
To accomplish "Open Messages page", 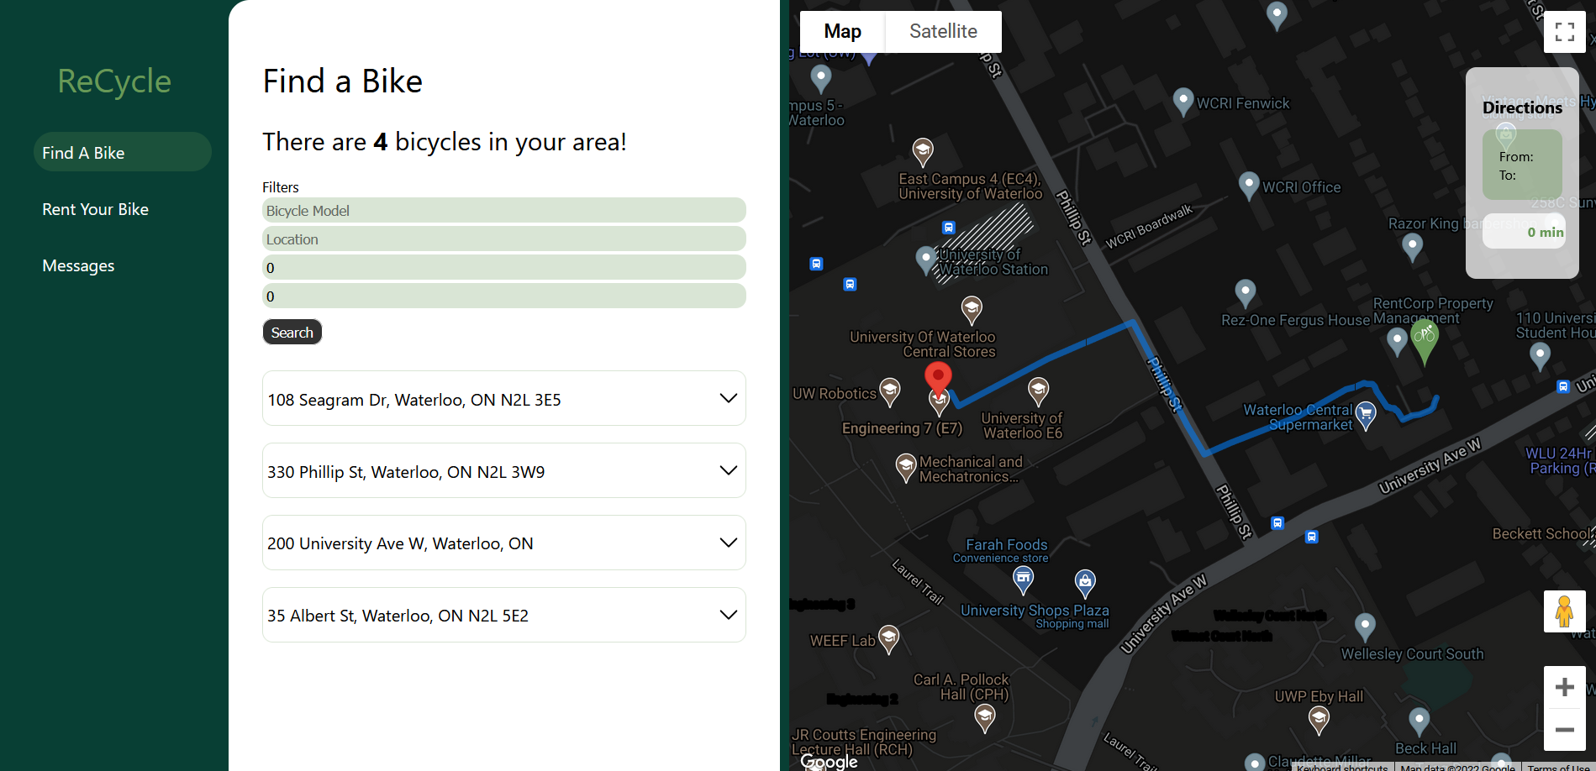I will [123, 265].
